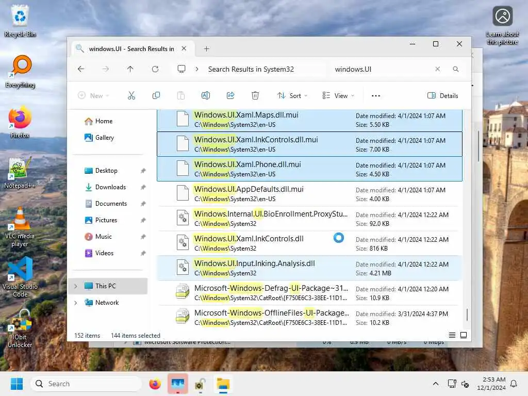Select the search results tab
The image size is (528, 396).
click(x=131, y=49)
